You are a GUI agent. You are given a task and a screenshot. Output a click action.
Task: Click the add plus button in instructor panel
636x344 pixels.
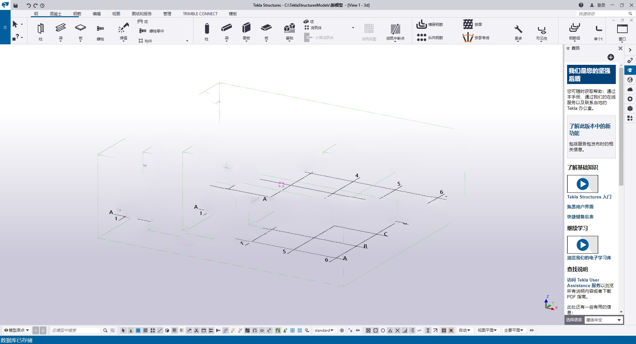(611, 57)
